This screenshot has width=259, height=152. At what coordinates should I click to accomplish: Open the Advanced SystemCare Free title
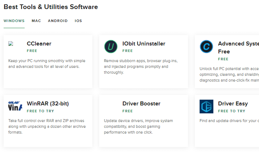pos(238,48)
